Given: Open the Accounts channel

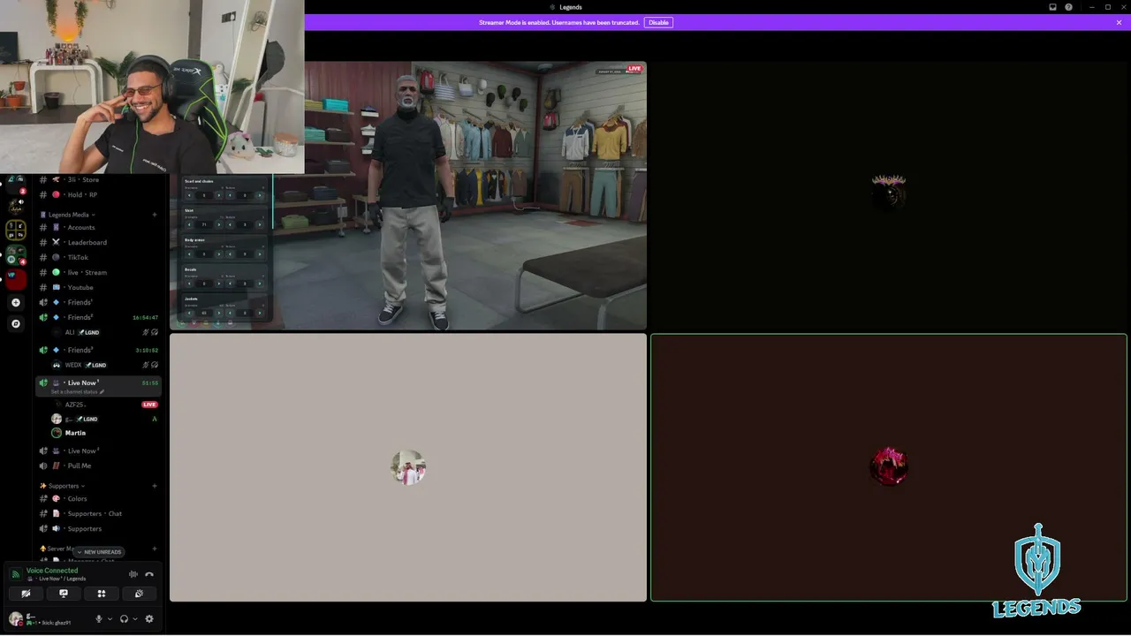Looking at the screenshot, I should click(97, 227).
